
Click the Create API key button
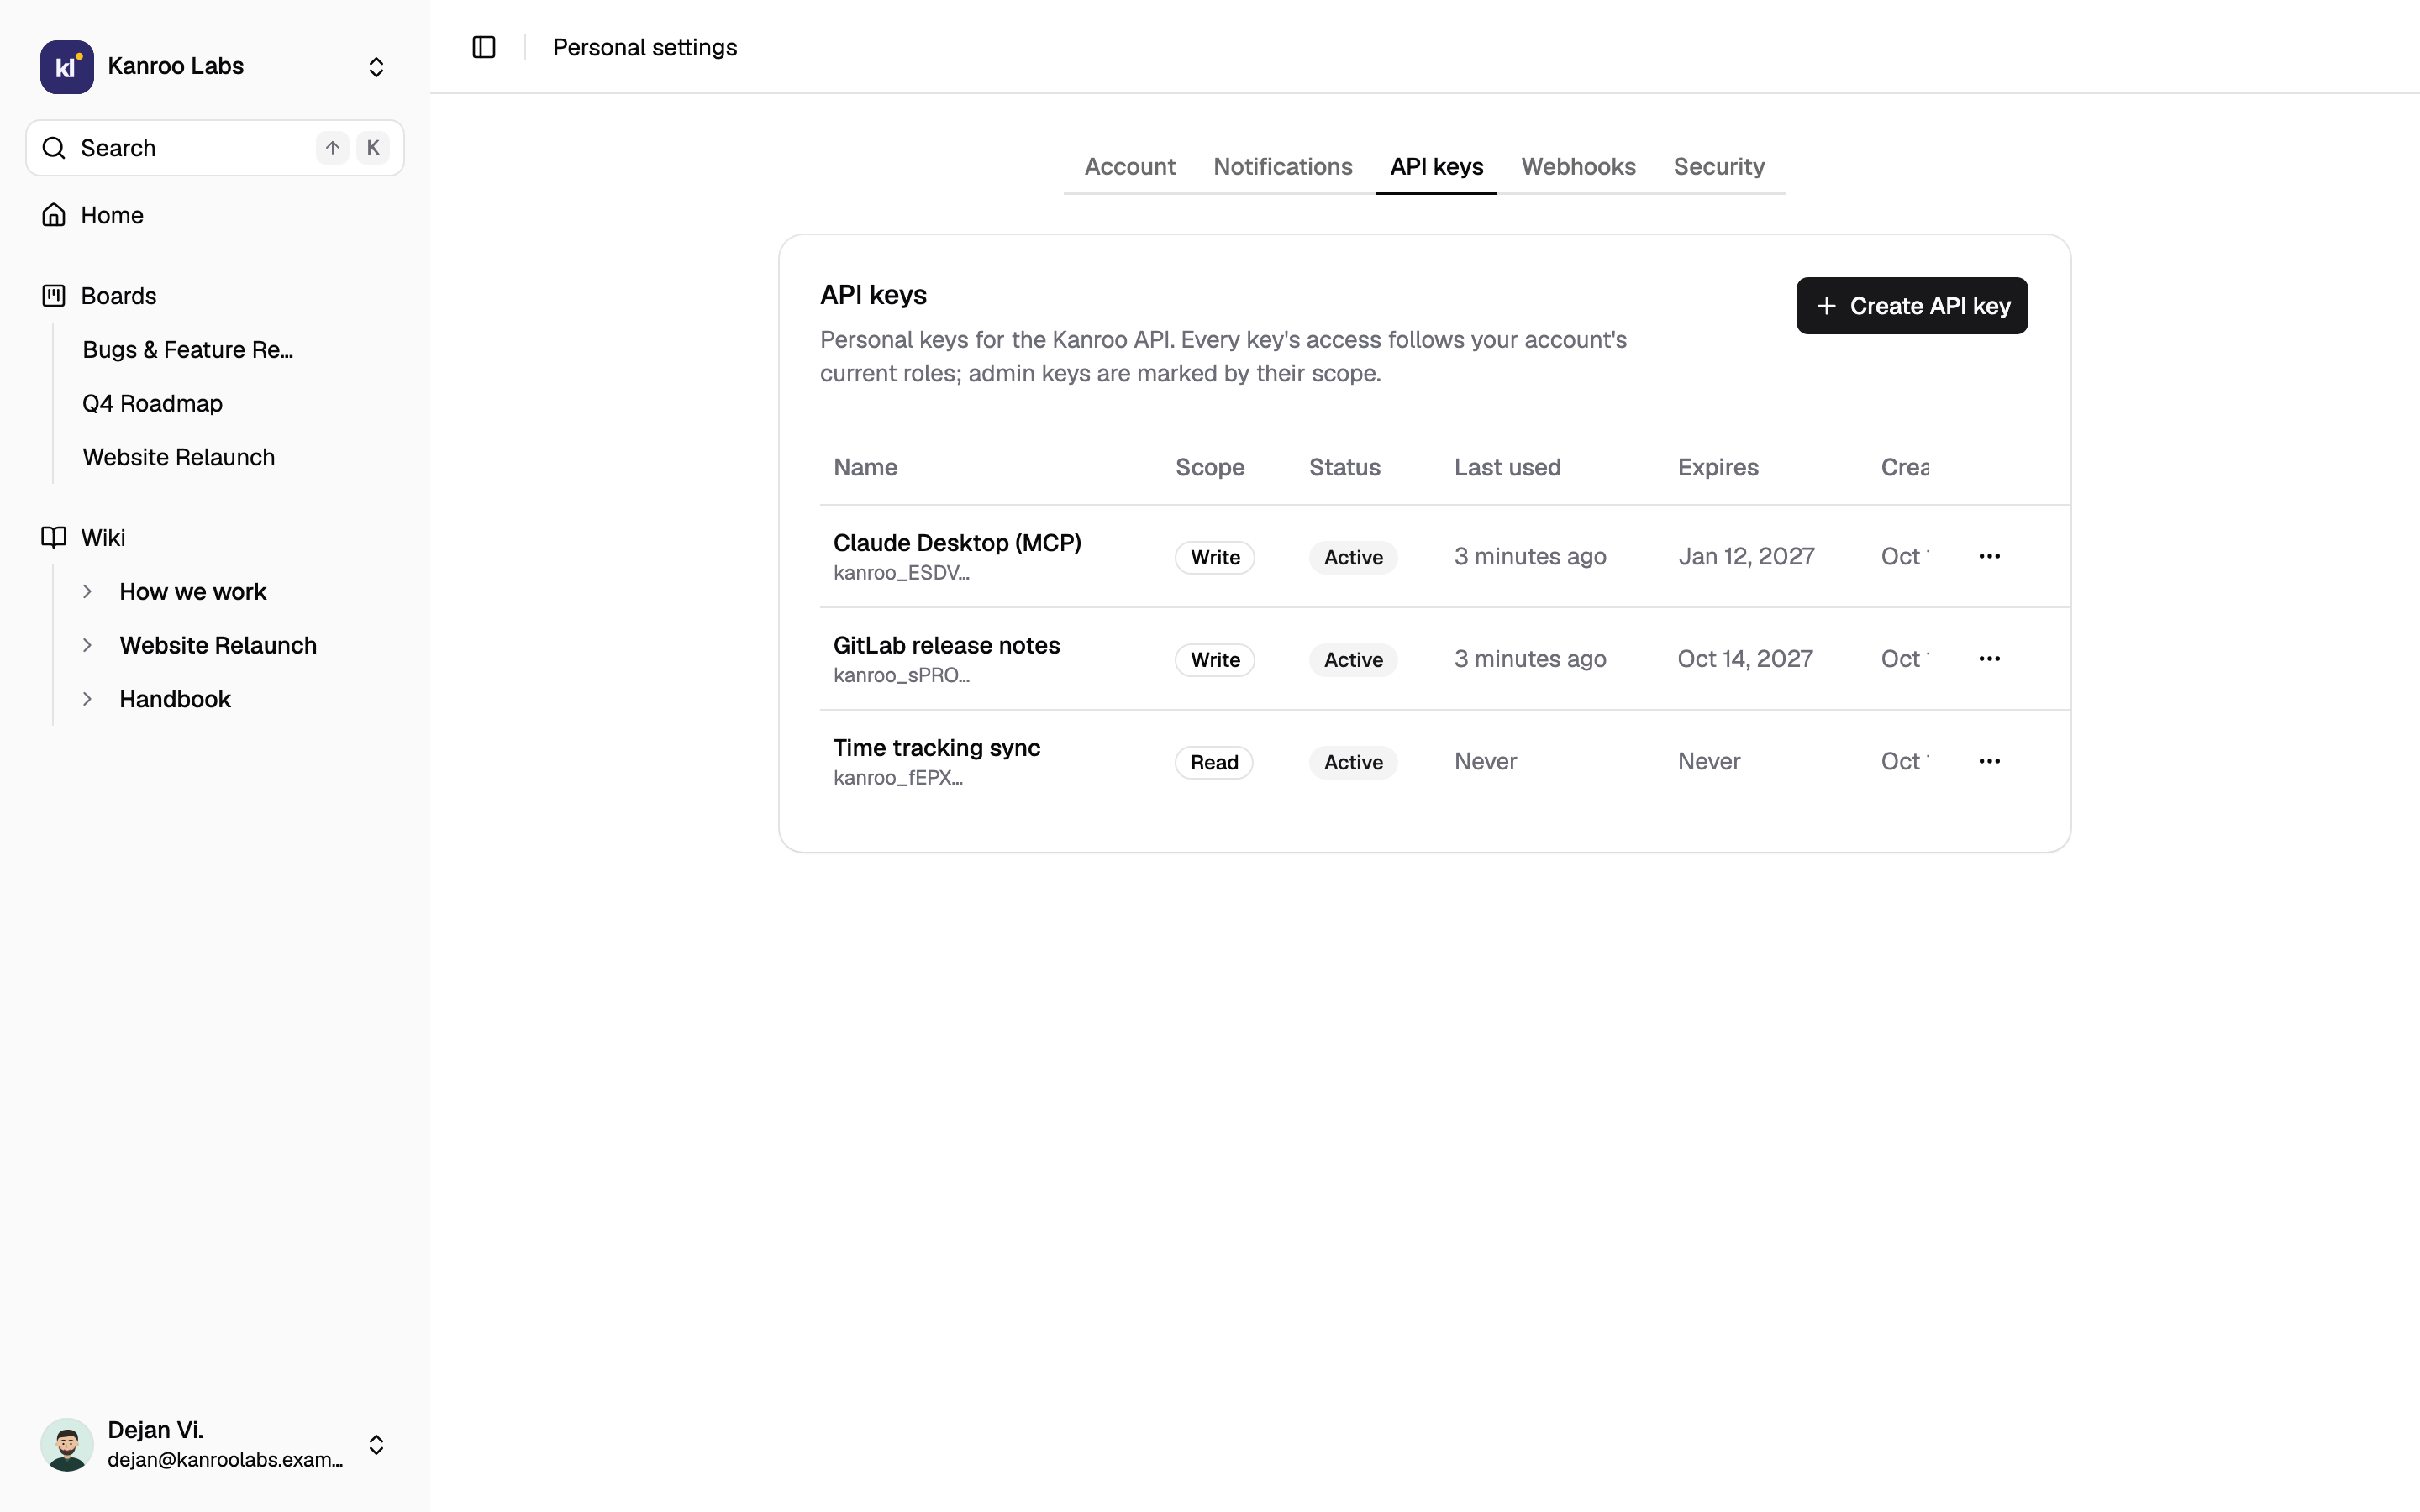point(1912,306)
